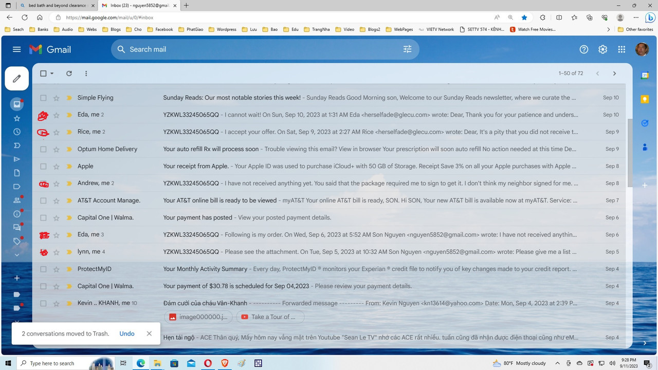The width and height of the screenshot is (658, 370).
Task: Undo moving conversations to Trash
Action: pyautogui.click(x=127, y=334)
